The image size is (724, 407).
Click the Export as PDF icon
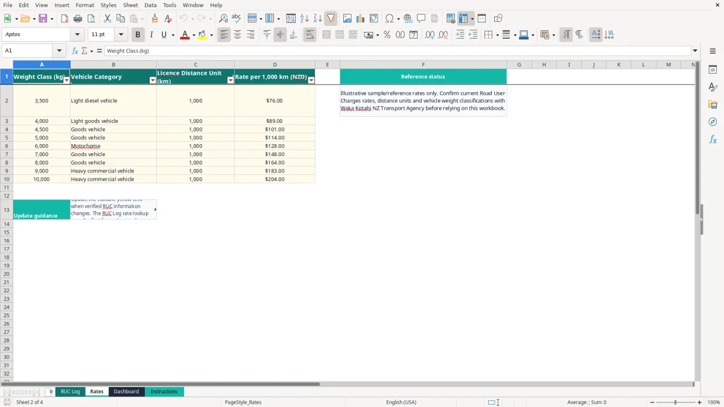click(x=65, y=19)
